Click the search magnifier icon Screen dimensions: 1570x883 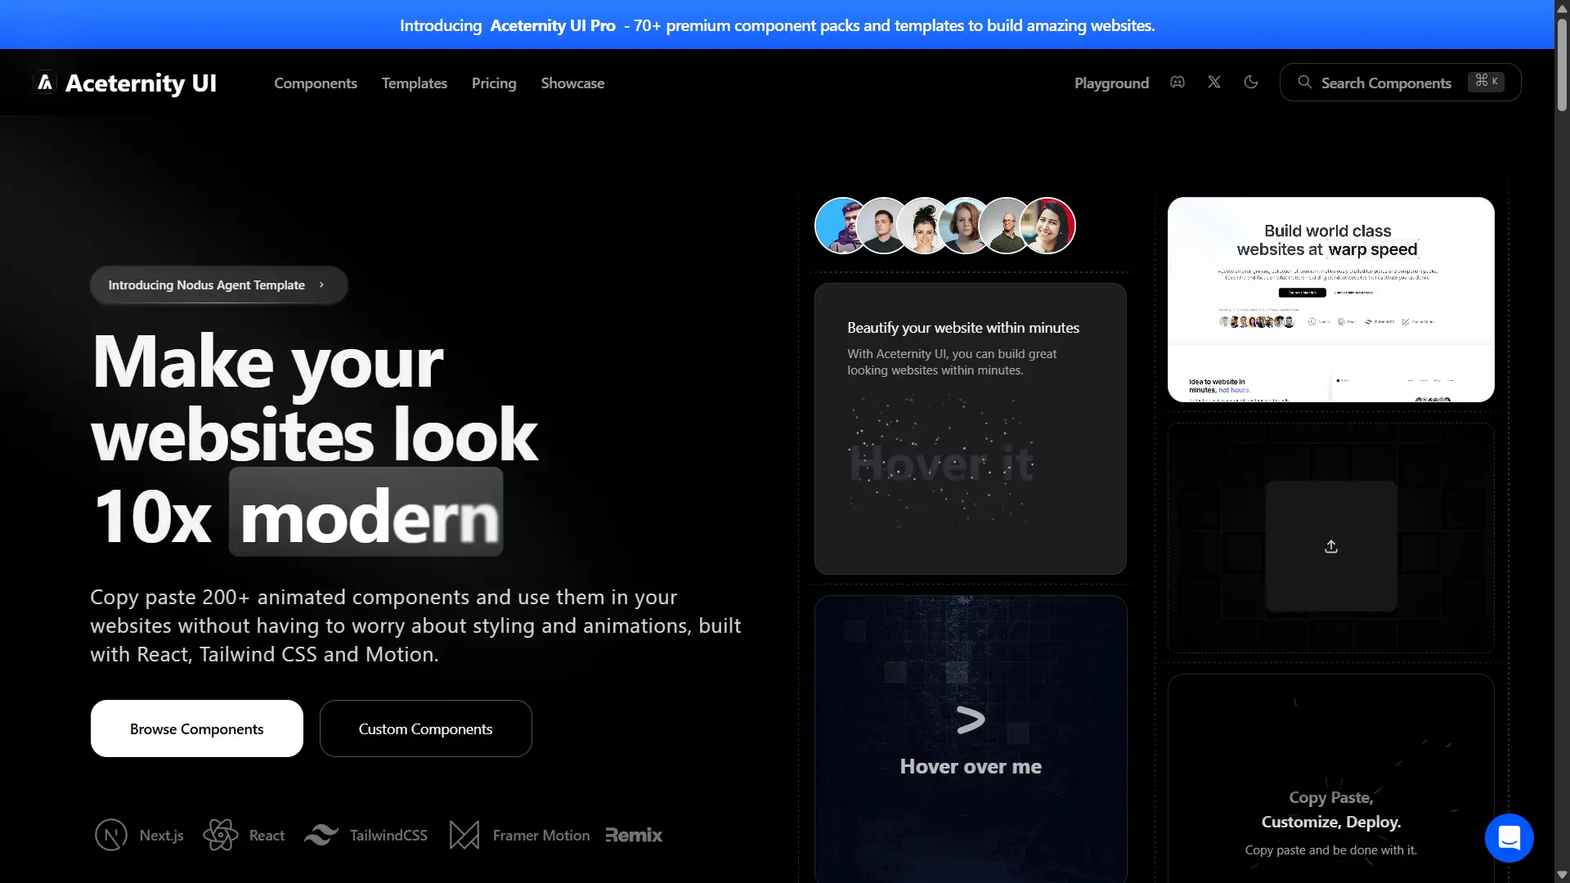click(x=1304, y=82)
